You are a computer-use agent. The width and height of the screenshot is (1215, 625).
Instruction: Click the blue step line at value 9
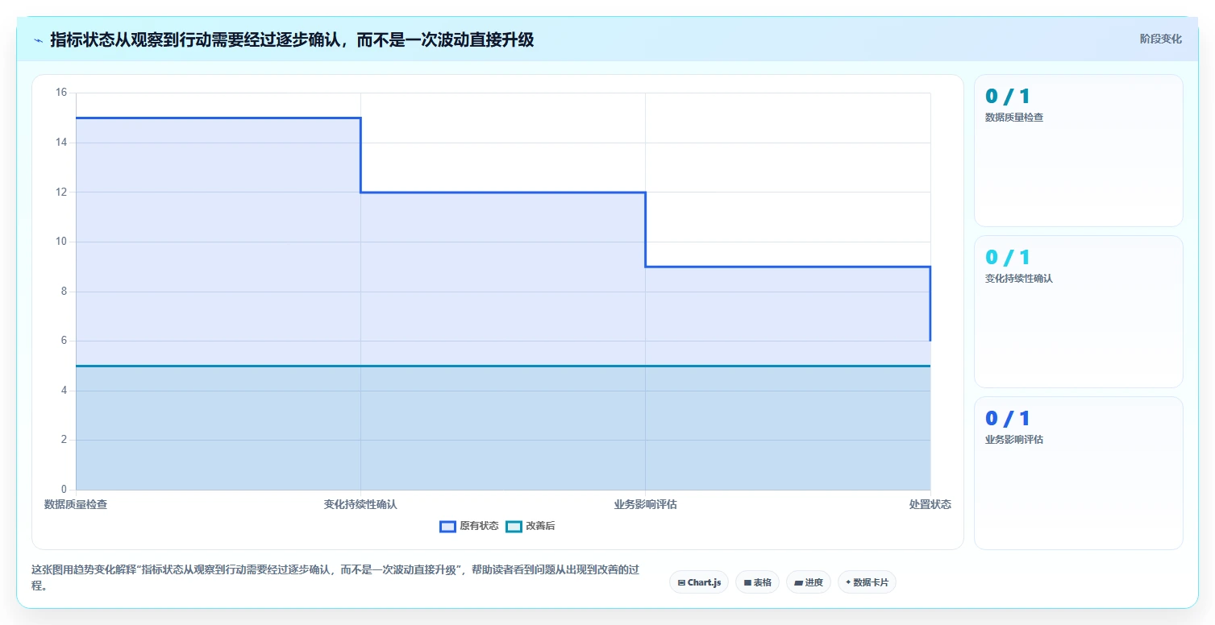[x=788, y=267]
